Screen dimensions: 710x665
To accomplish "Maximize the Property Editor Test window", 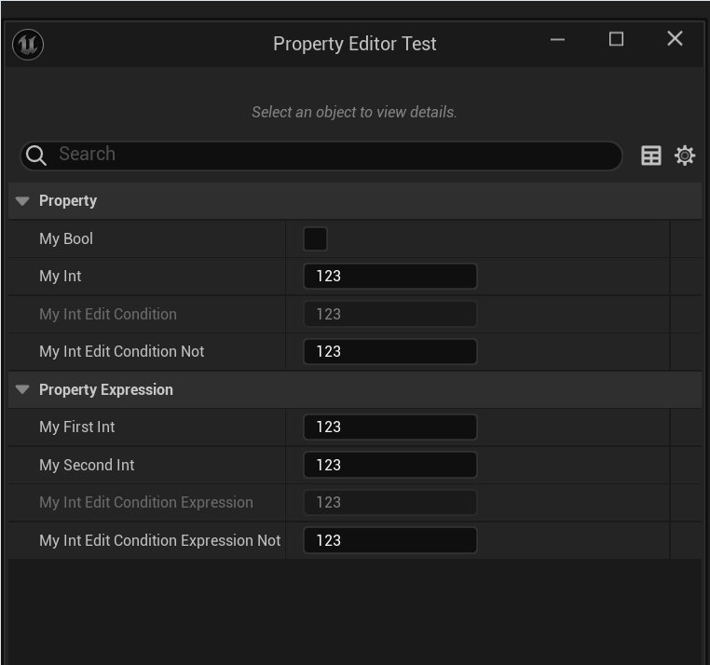I will click(616, 39).
